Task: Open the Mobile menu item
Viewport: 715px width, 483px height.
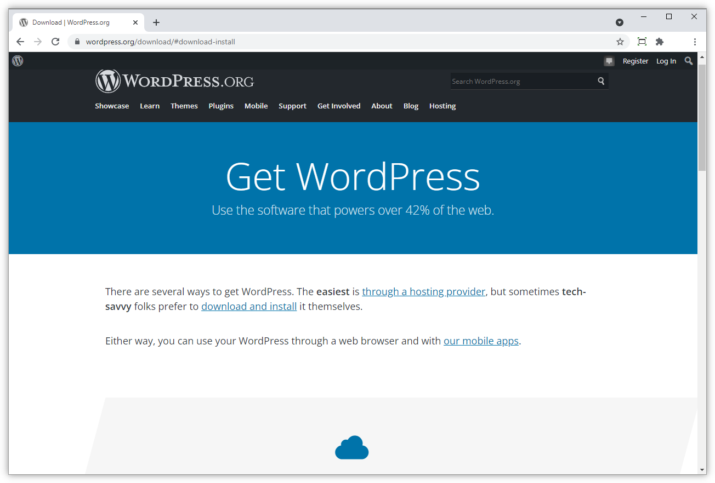Action: (x=256, y=106)
